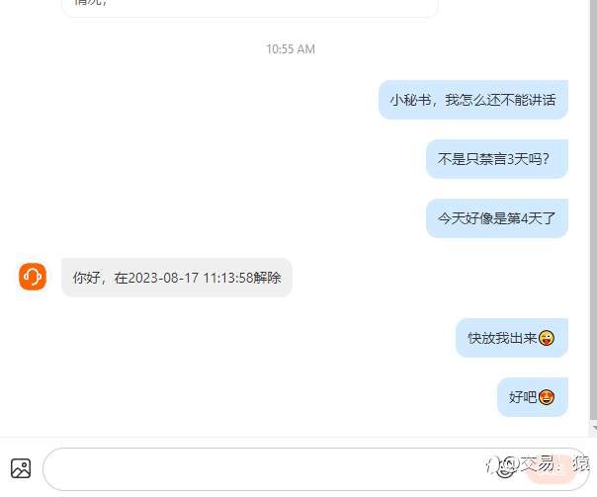Screen dimensions: 597x497
Task: Click the @交易 watermark text
Action: pyautogui.click(x=529, y=463)
